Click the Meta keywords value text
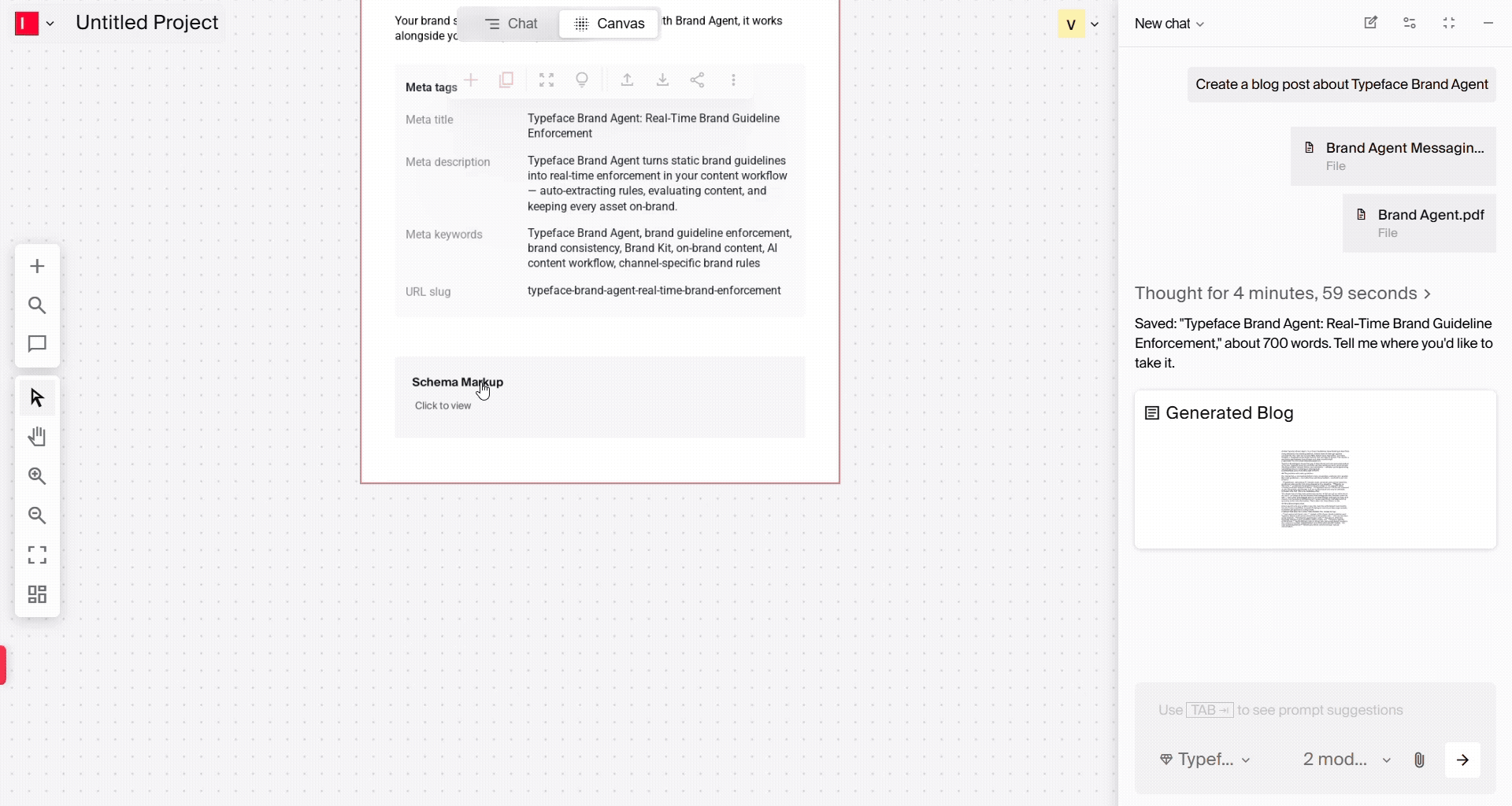 [x=660, y=248]
